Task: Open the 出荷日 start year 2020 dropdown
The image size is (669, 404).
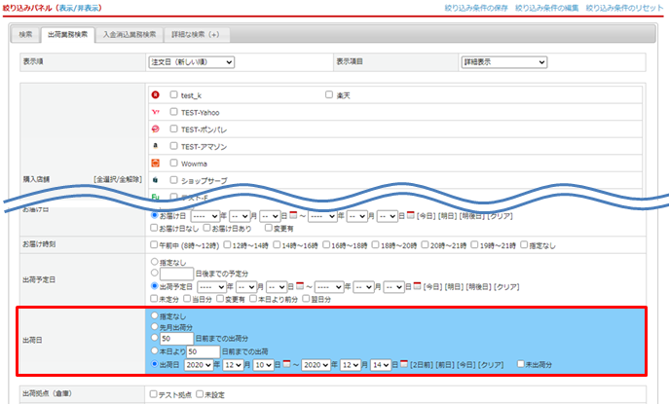Action: [x=202, y=364]
